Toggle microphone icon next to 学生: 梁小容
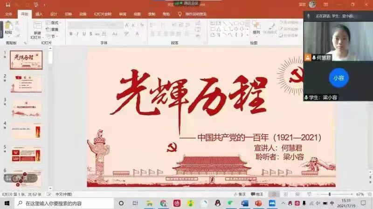The image size is (373, 209). click(306, 98)
